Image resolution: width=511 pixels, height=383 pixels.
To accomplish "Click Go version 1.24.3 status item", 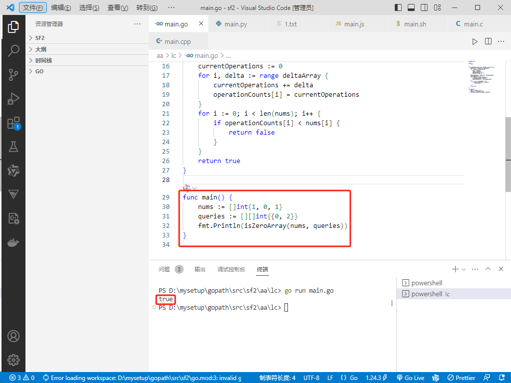I will pyautogui.click(x=376, y=378).
